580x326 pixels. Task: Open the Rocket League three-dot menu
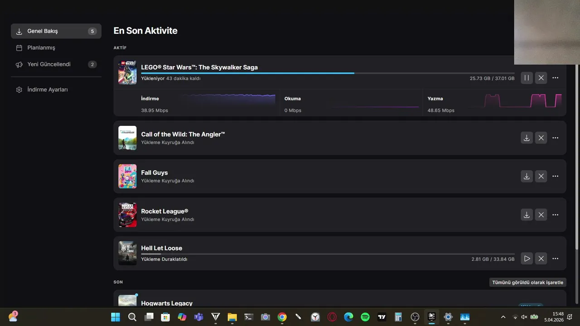point(556,215)
